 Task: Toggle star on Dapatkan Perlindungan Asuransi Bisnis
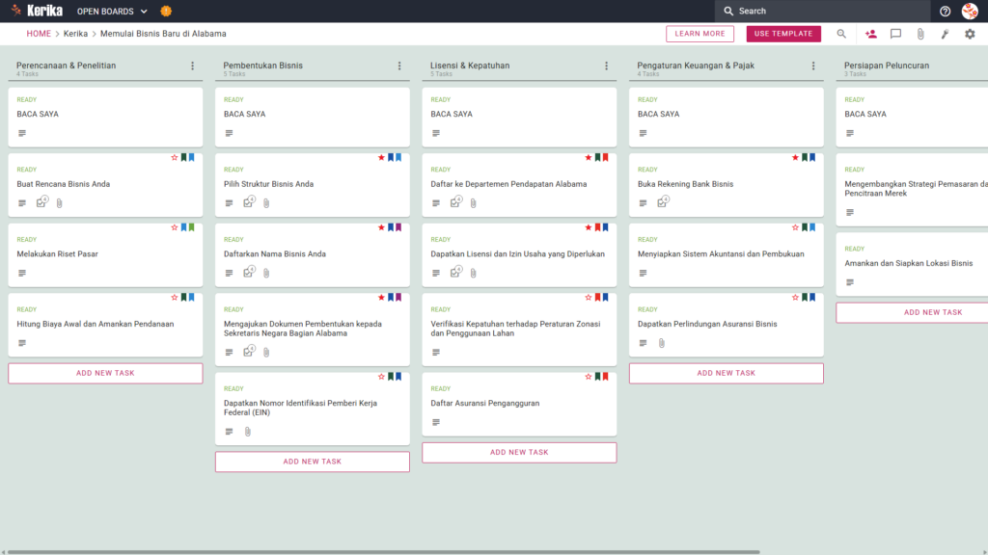pyautogui.click(x=795, y=297)
